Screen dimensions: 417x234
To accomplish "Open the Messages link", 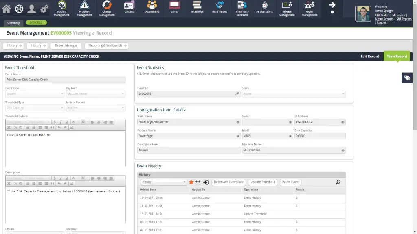I will tap(398, 15).
